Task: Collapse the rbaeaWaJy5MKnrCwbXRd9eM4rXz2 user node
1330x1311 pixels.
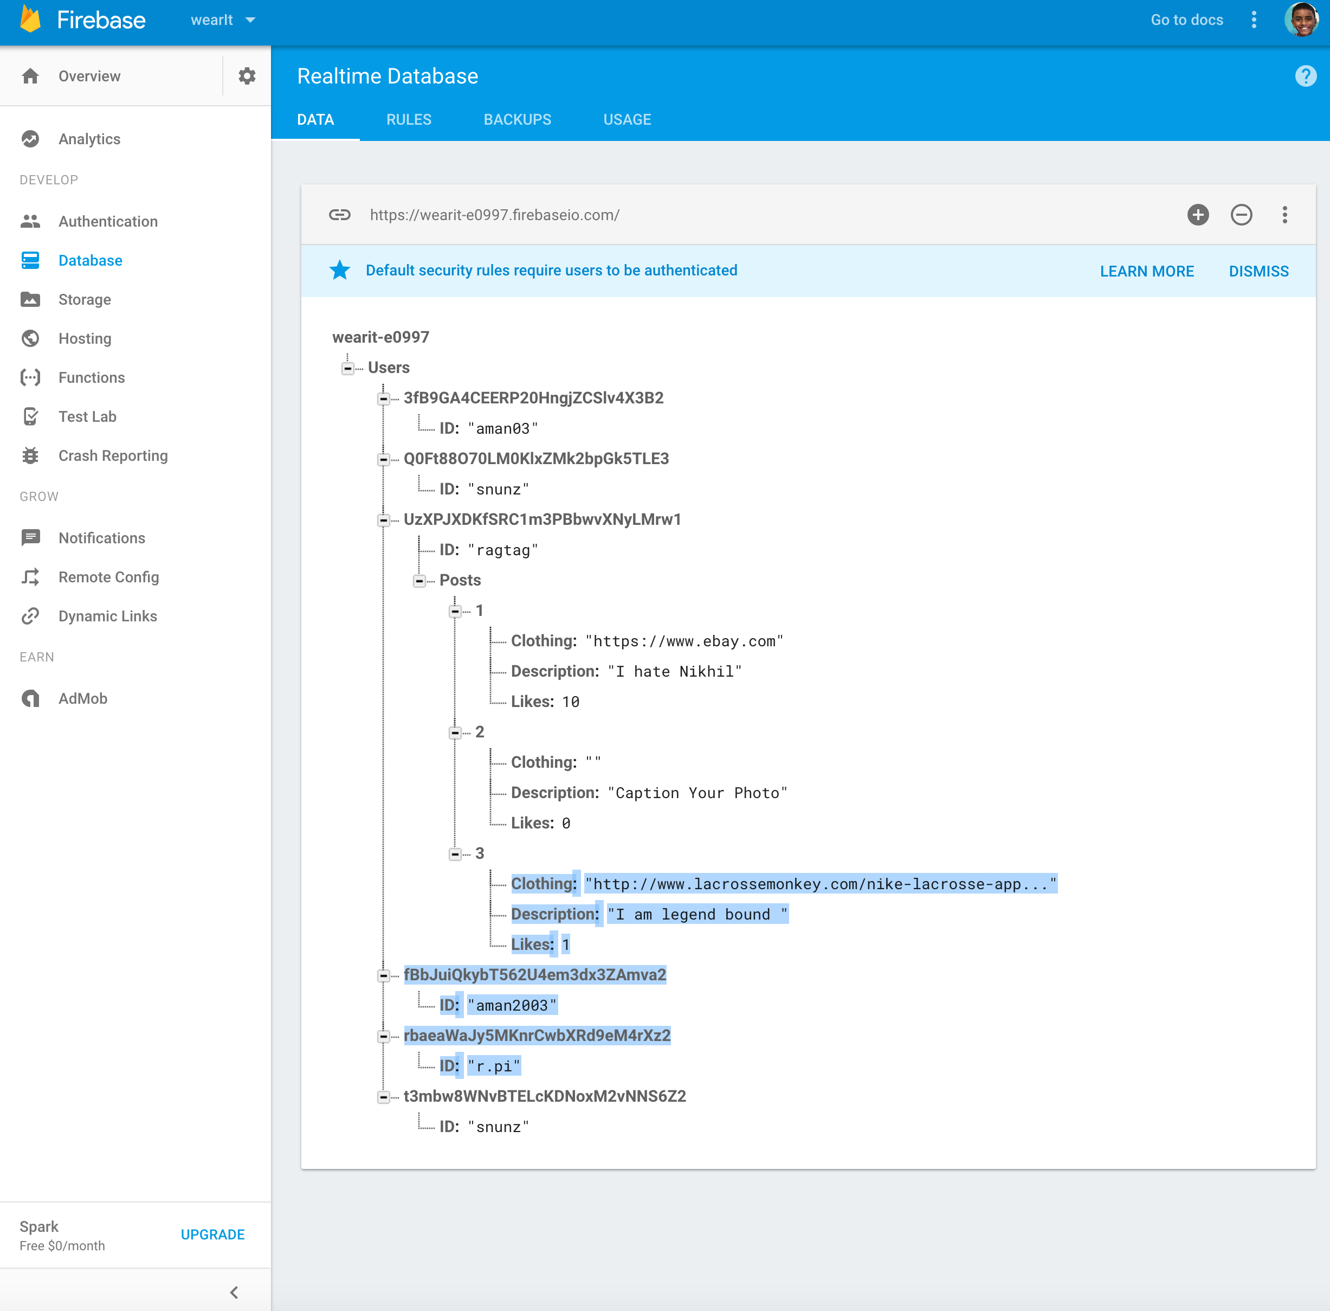Action: tap(383, 1036)
